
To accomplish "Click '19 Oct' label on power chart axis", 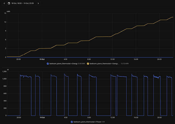I will [42, 117].
